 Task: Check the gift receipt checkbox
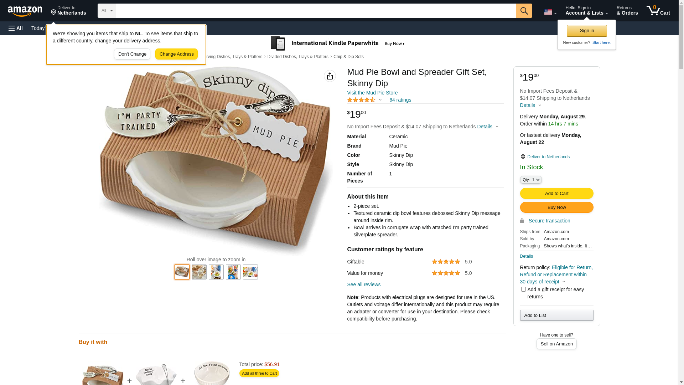523,289
